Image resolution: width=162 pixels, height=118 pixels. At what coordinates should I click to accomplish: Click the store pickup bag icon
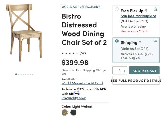[155, 9]
